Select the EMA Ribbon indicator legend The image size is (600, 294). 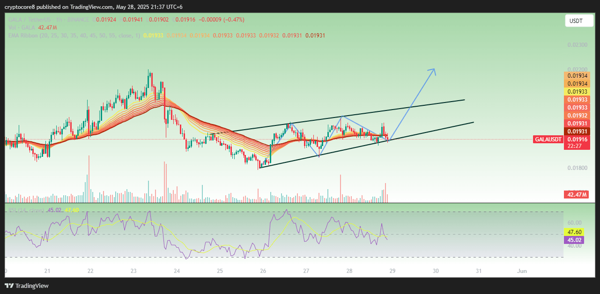click(74, 36)
